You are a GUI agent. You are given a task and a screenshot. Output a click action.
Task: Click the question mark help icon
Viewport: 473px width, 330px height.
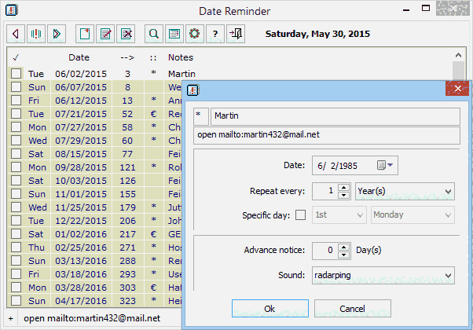pos(214,34)
